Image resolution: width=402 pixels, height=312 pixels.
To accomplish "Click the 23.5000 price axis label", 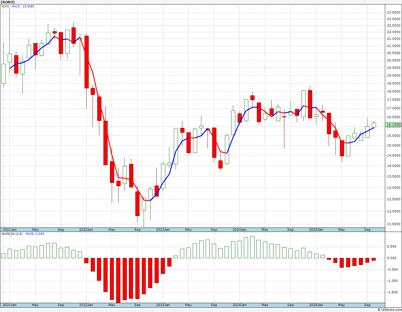I will pyautogui.click(x=394, y=12).
